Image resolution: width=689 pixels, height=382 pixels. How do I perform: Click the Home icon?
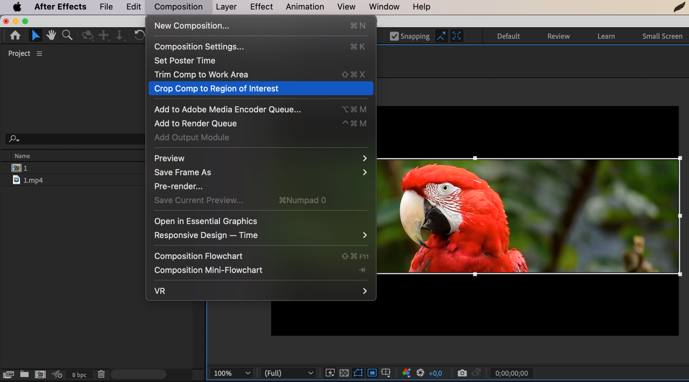15,35
